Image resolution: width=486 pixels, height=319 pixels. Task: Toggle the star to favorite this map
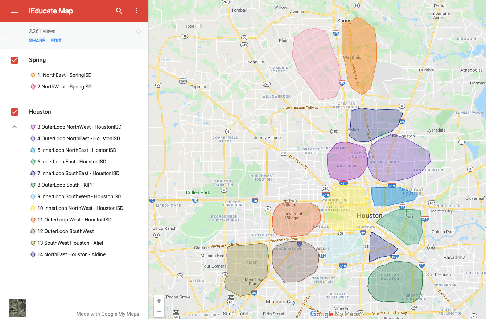[139, 32]
